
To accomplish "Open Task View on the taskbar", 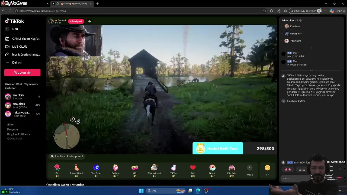I will pos(190,191).
